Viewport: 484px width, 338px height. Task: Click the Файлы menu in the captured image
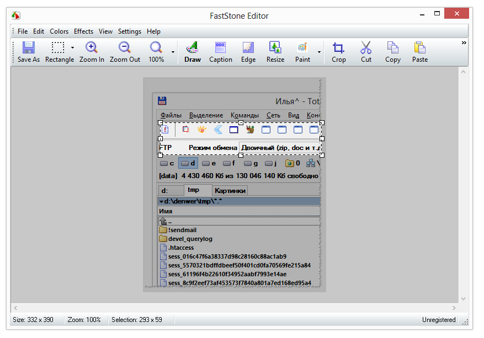171,115
